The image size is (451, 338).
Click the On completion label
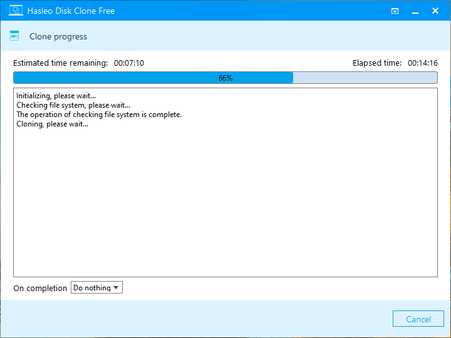pos(40,288)
